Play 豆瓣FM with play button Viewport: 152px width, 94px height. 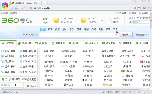(x=16, y=85)
